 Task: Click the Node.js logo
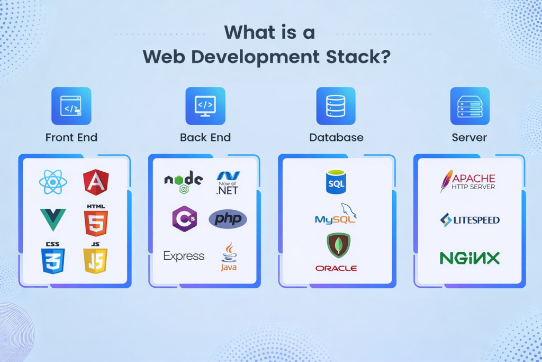(x=183, y=181)
